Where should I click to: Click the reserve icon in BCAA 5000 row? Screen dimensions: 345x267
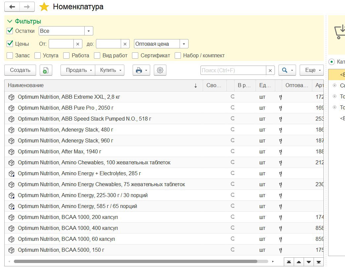(233, 249)
